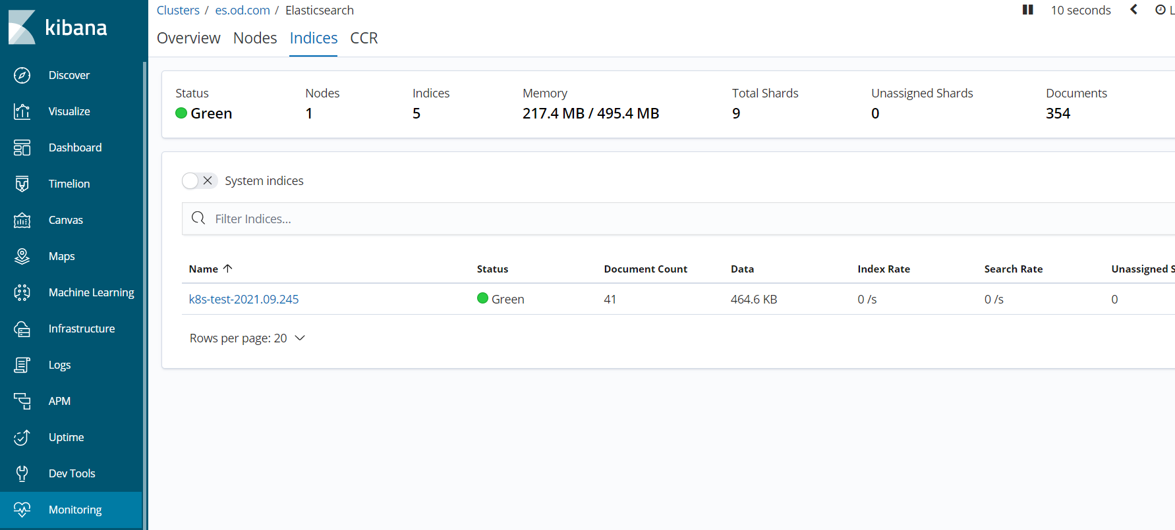Viewport: 1175px width, 530px height.
Task: Click in Filter Indices search field
Action: (679, 219)
